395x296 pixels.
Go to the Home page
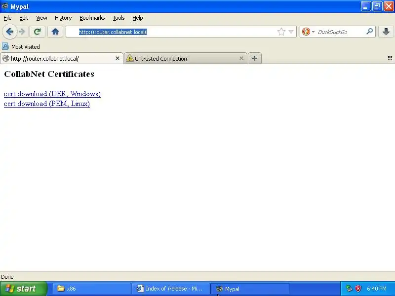coord(55,32)
